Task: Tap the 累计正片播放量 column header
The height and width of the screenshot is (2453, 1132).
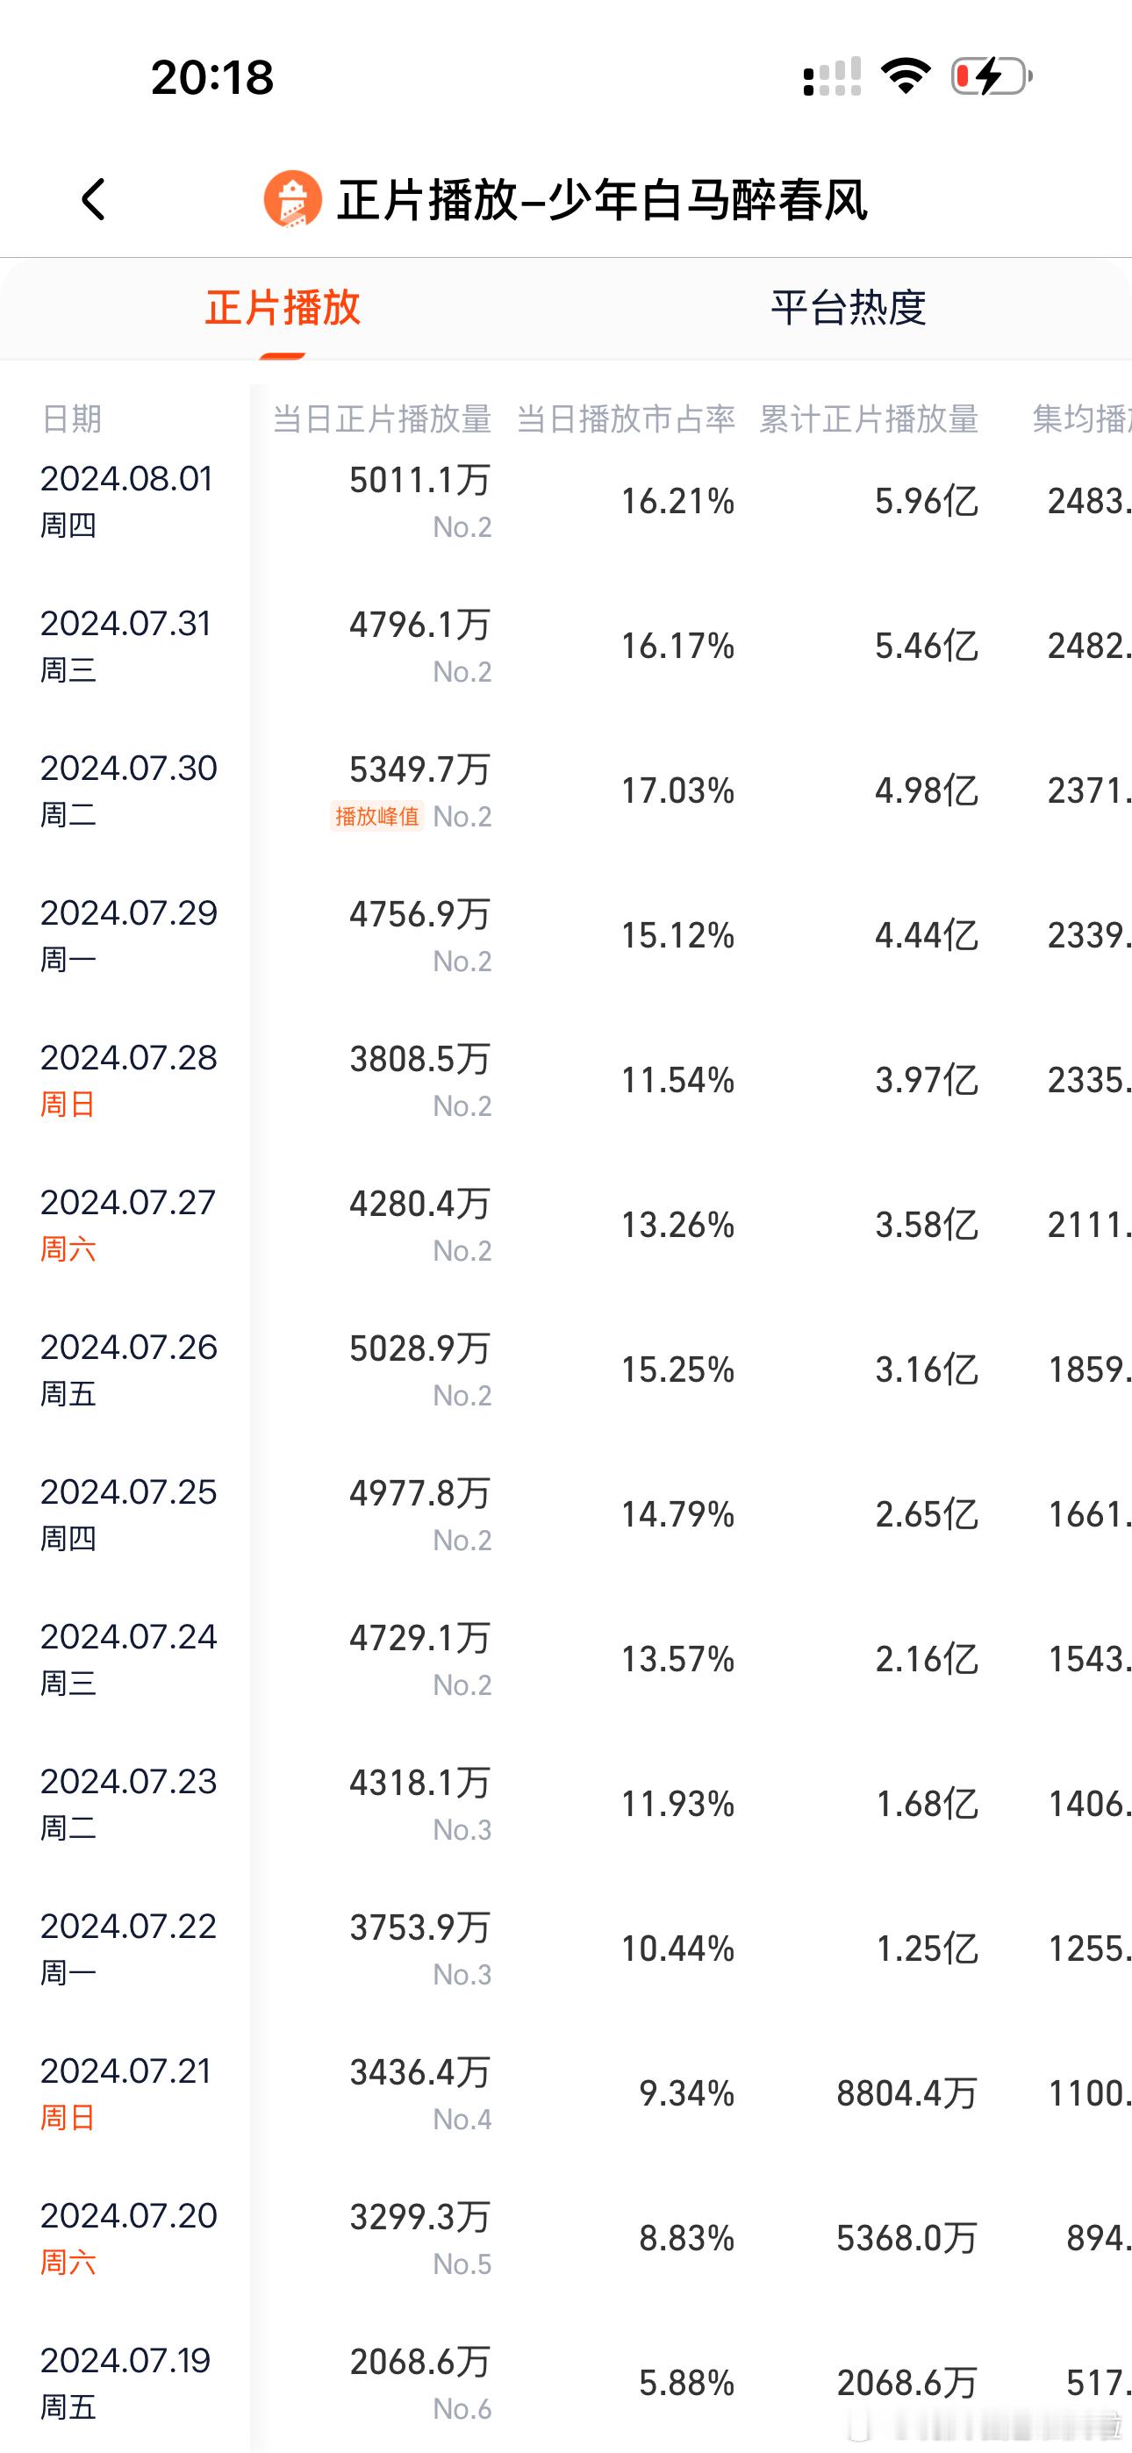Action: point(869,419)
